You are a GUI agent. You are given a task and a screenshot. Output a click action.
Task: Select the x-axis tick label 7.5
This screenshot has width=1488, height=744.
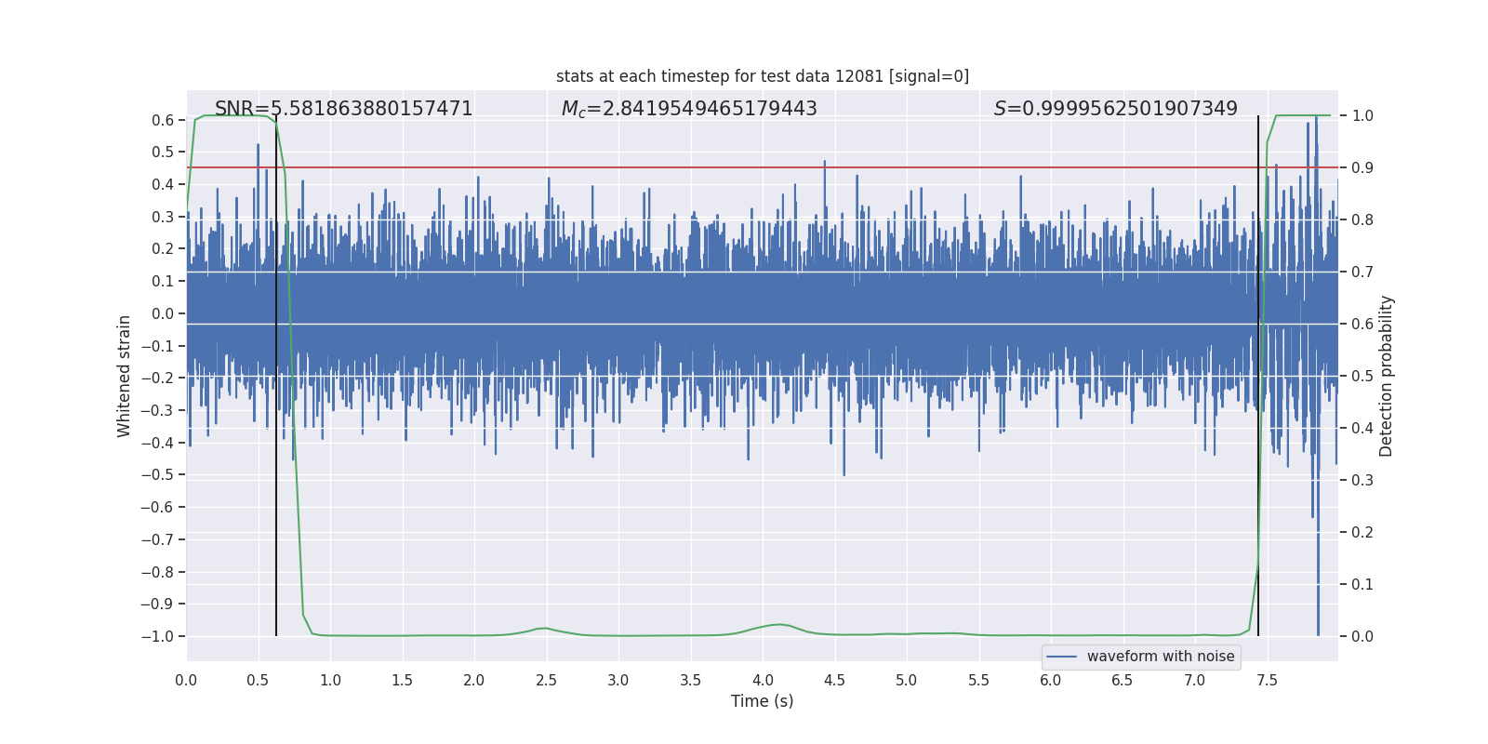coord(1267,681)
